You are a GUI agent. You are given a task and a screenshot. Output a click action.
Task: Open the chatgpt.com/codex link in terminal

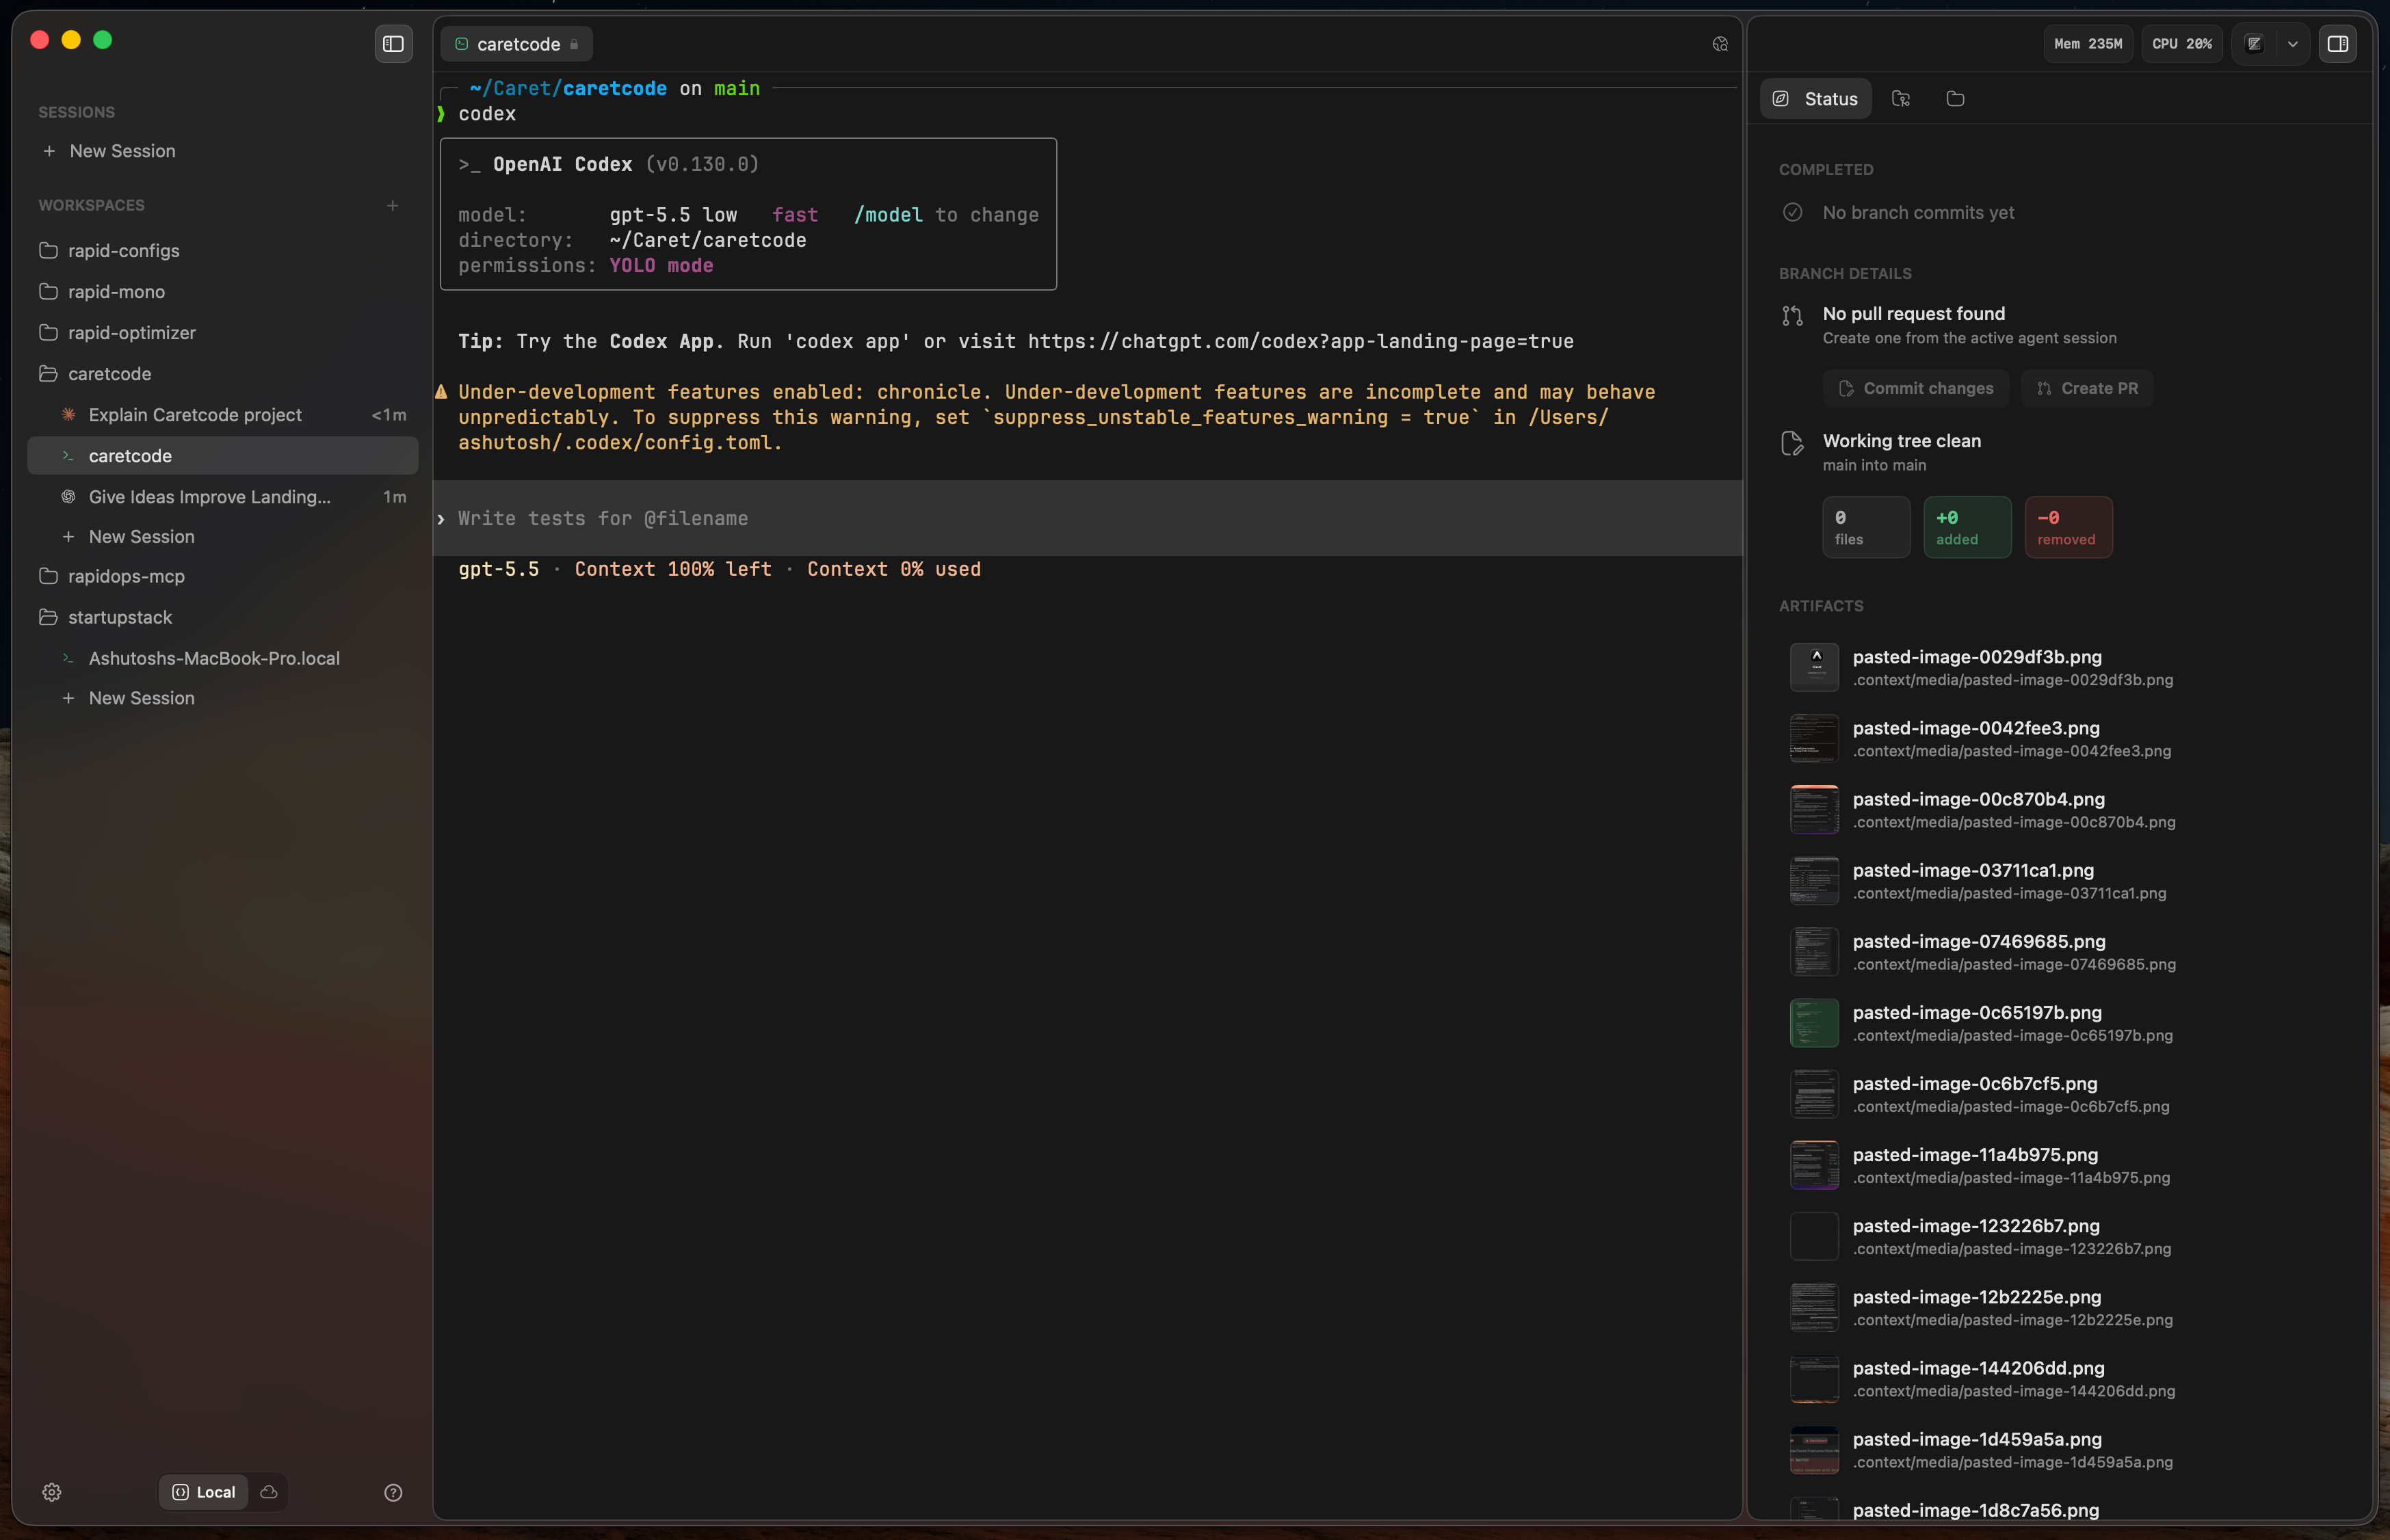[1300, 342]
